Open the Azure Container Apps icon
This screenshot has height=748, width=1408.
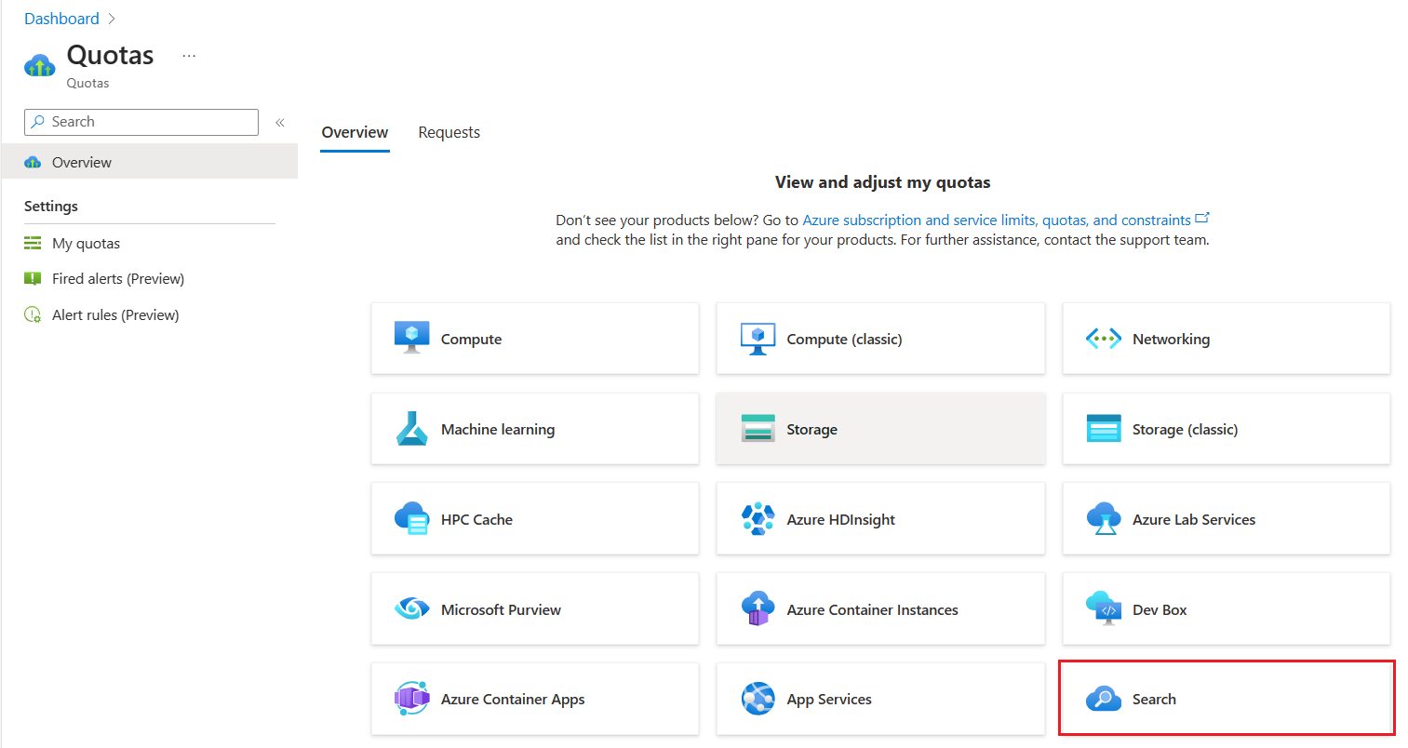coord(411,699)
